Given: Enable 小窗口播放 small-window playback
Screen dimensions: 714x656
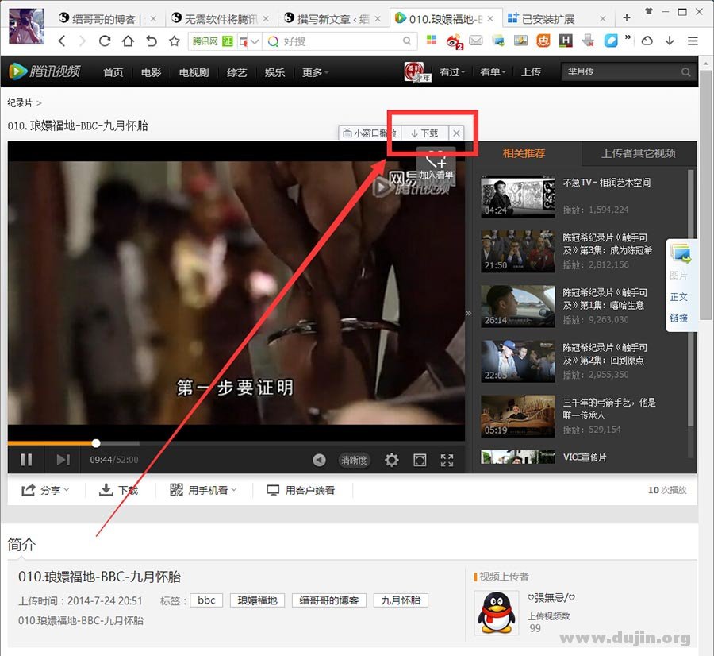Looking at the screenshot, I should 369,133.
